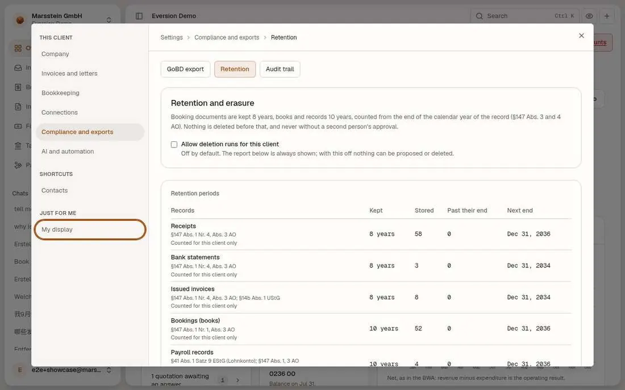
Task: Open the Marsstein GmbH client switcher
Action: point(109,19)
